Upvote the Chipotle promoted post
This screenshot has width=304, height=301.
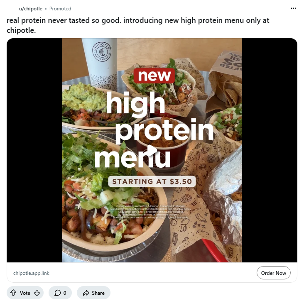pos(13,293)
